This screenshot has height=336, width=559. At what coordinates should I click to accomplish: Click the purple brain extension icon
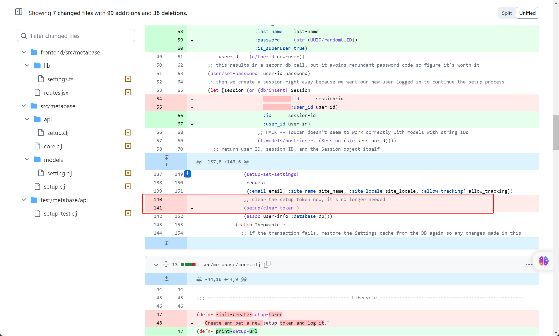pyautogui.click(x=543, y=261)
